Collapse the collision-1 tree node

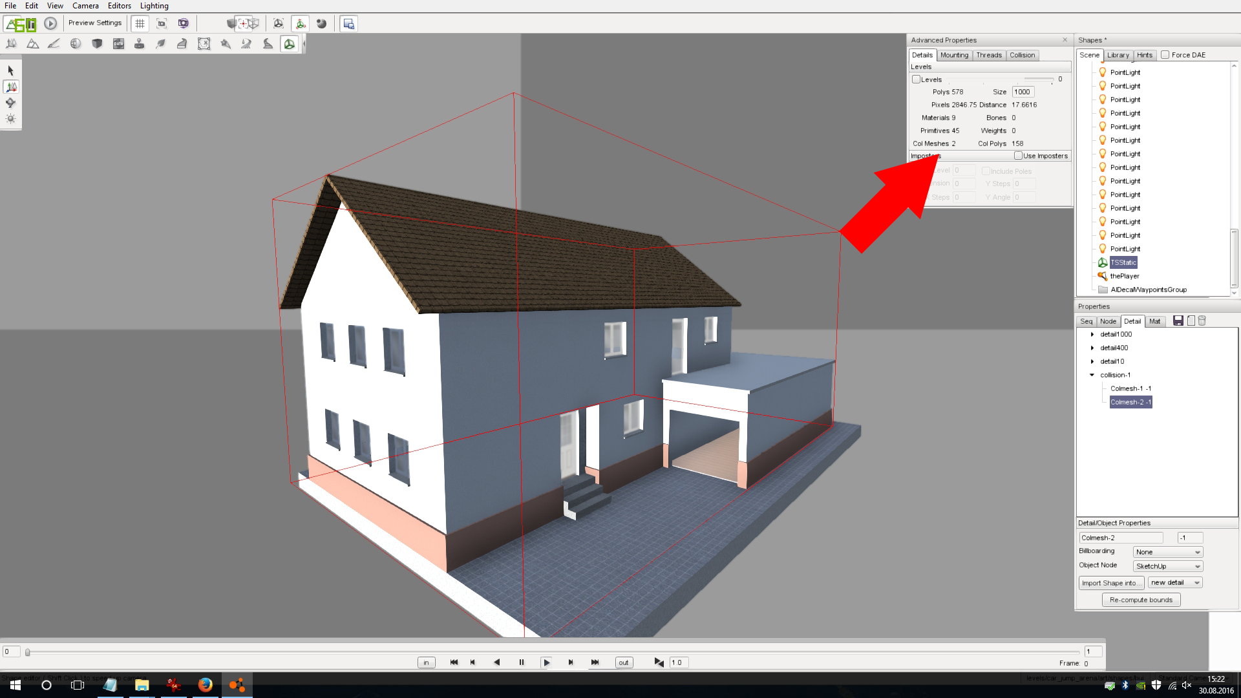[x=1092, y=375]
